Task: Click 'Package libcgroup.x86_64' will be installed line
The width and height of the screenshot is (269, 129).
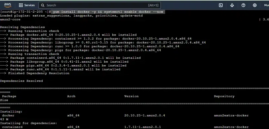Action: 64,62
